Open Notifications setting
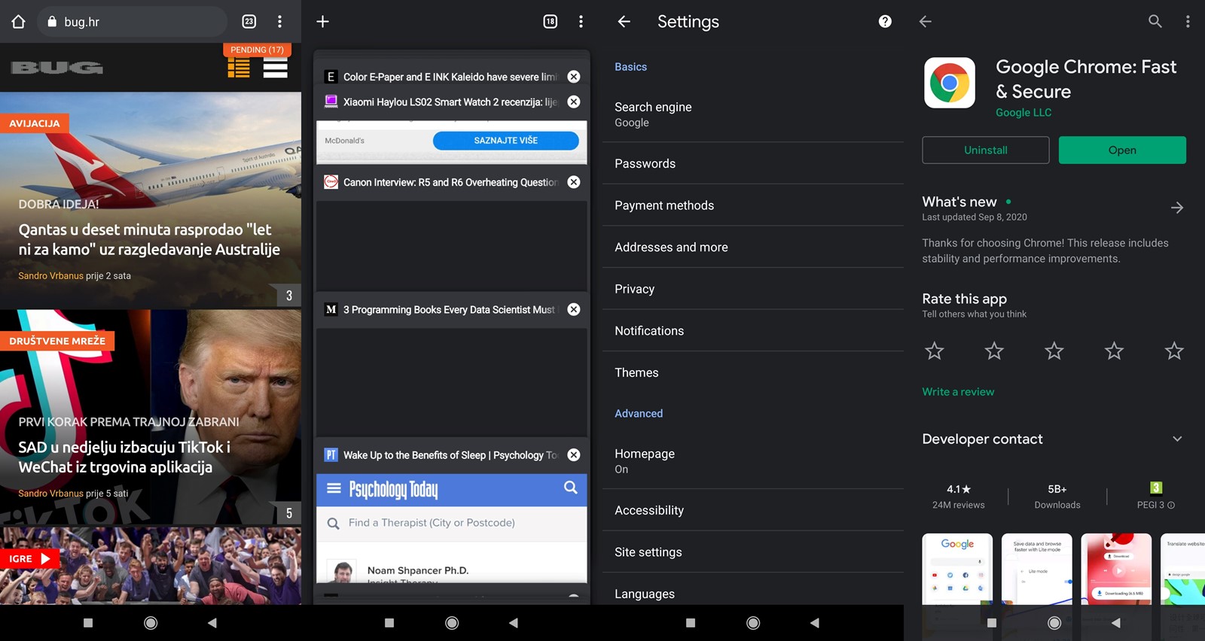 [753, 330]
